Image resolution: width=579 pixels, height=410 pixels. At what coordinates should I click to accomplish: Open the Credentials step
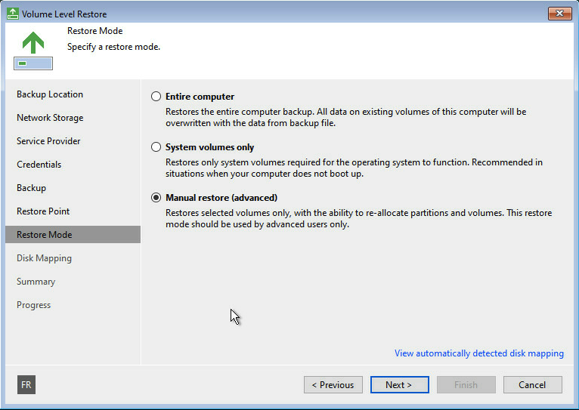pyautogui.click(x=39, y=165)
